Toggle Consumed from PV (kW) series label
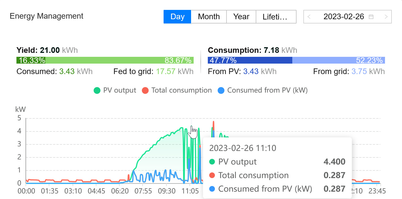This screenshot has height=199, width=402. point(267,90)
